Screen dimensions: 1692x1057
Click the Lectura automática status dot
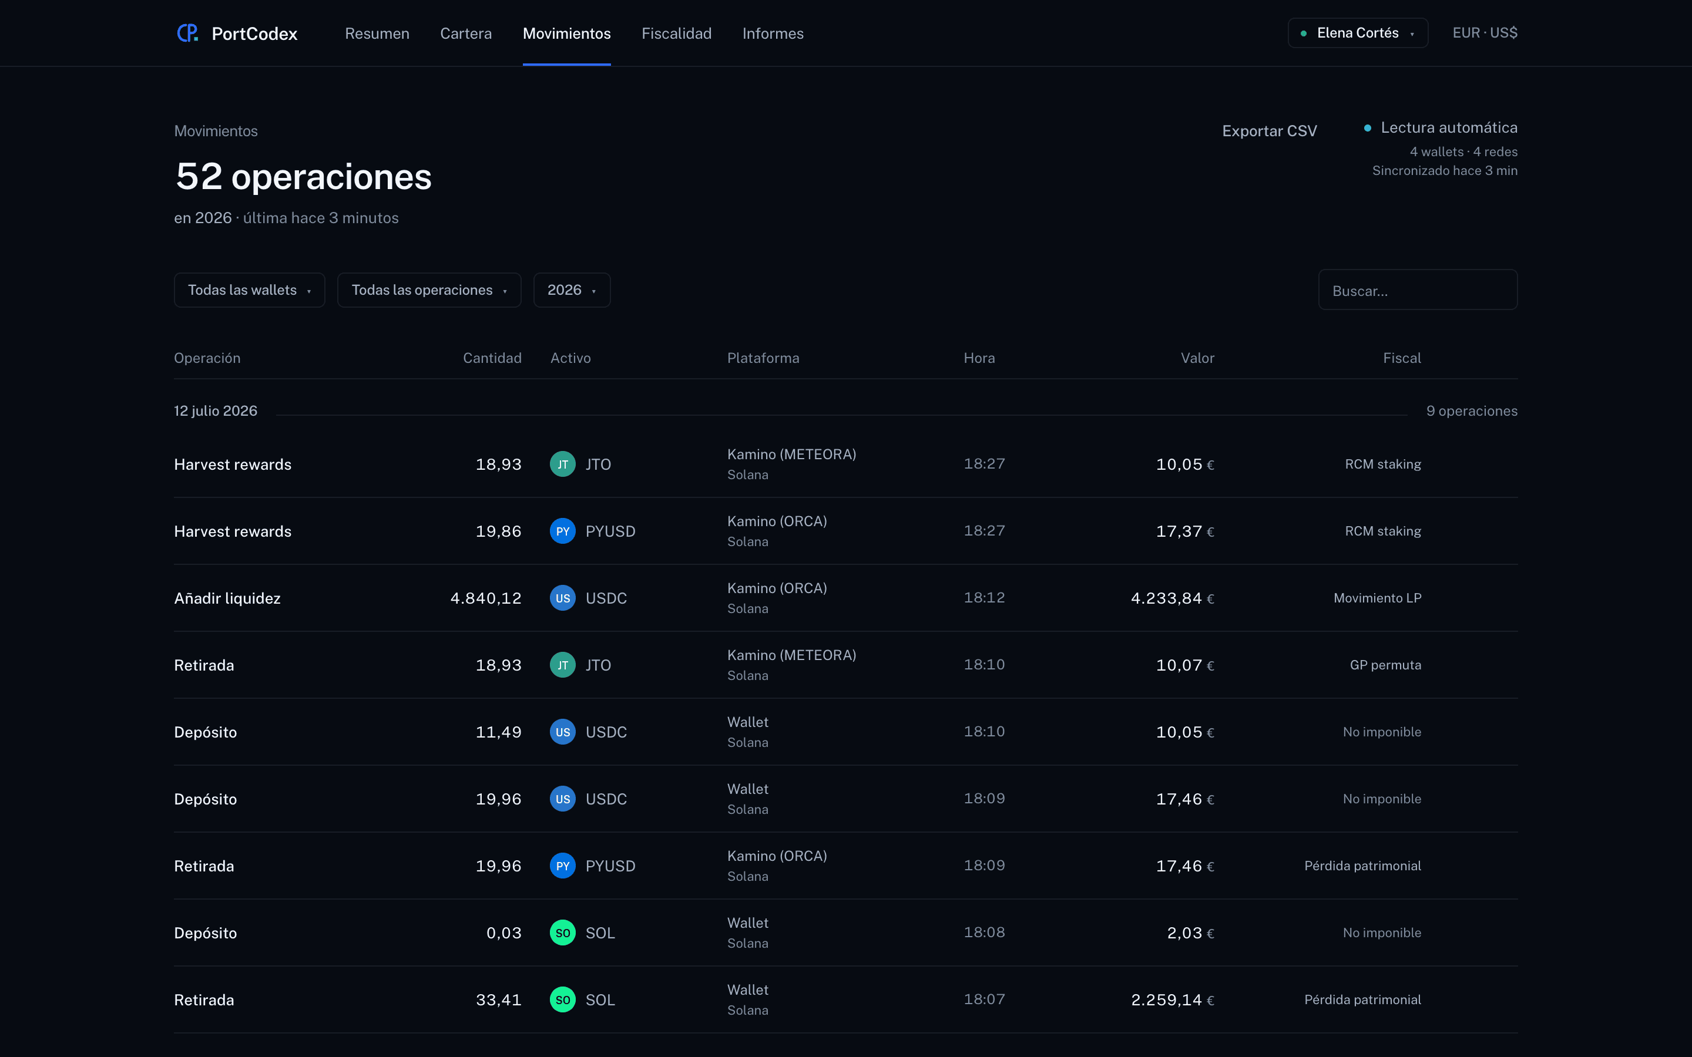click(x=1368, y=128)
